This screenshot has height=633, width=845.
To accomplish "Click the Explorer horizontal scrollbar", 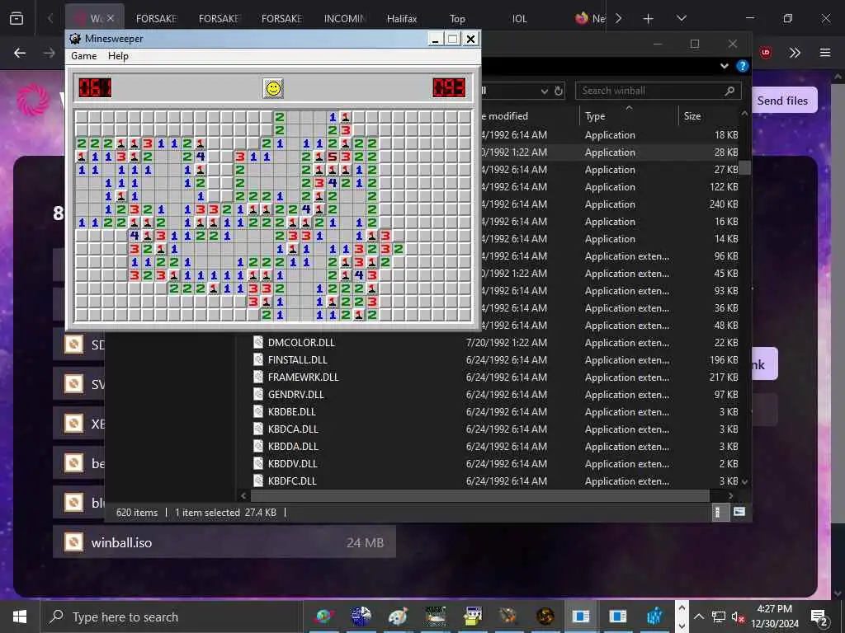I will pos(480,495).
